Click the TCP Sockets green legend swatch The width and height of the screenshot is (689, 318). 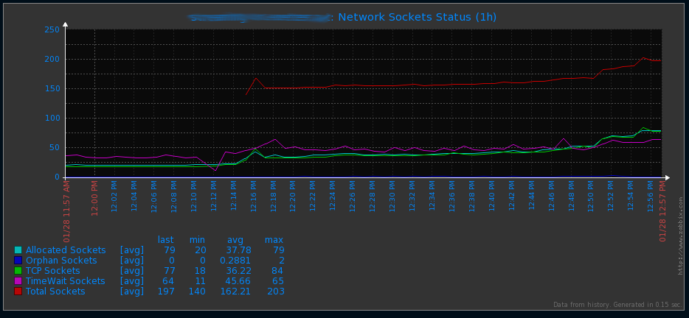click(18, 271)
